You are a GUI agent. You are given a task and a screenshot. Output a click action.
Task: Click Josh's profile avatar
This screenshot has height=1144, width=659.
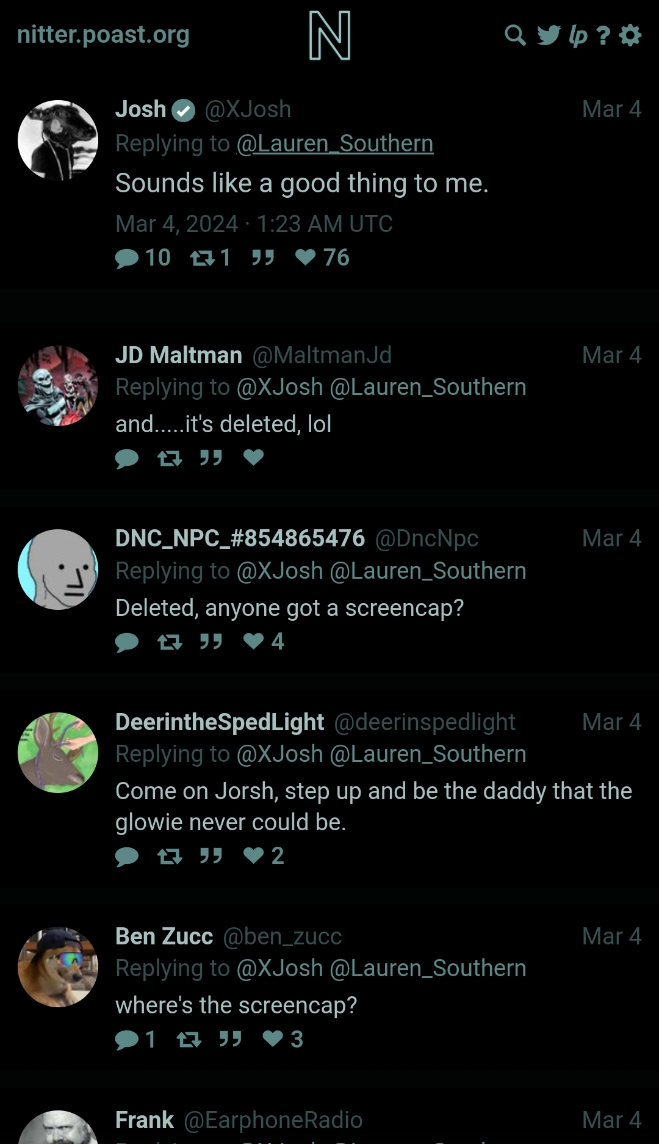(58, 140)
